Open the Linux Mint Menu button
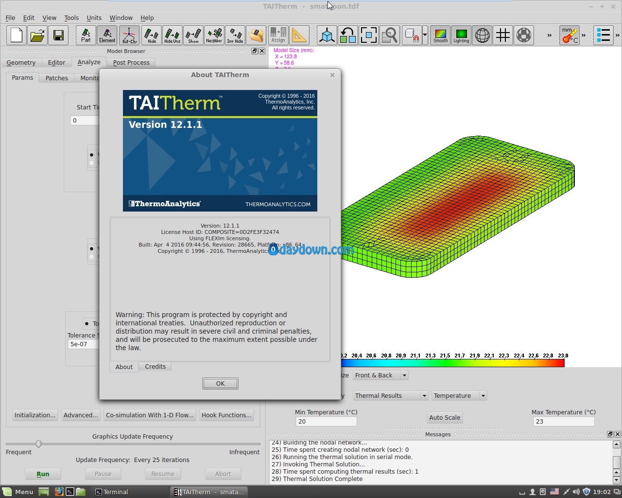 [x=18, y=492]
